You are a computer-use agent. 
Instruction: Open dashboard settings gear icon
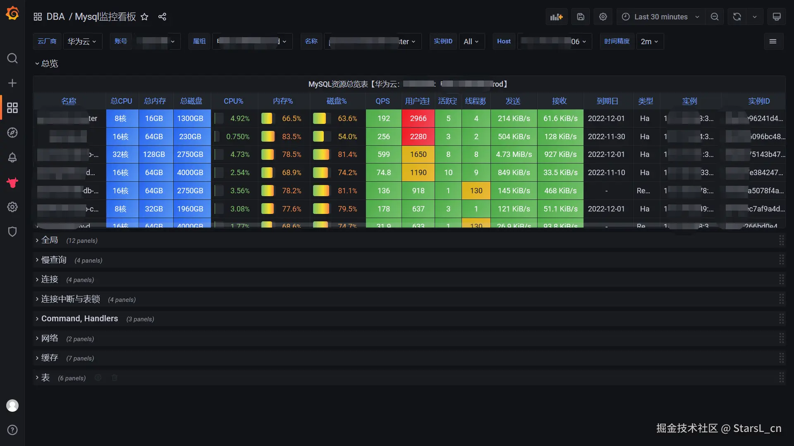pos(603,17)
